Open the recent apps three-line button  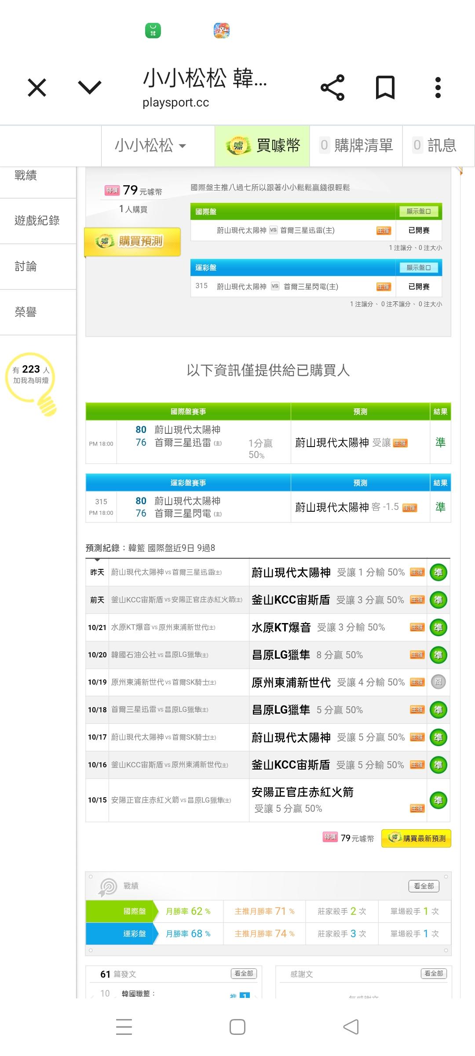point(124,1027)
